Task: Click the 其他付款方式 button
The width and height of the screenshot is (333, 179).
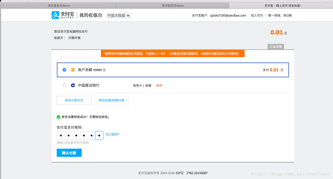Action: [x=74, y=100]
